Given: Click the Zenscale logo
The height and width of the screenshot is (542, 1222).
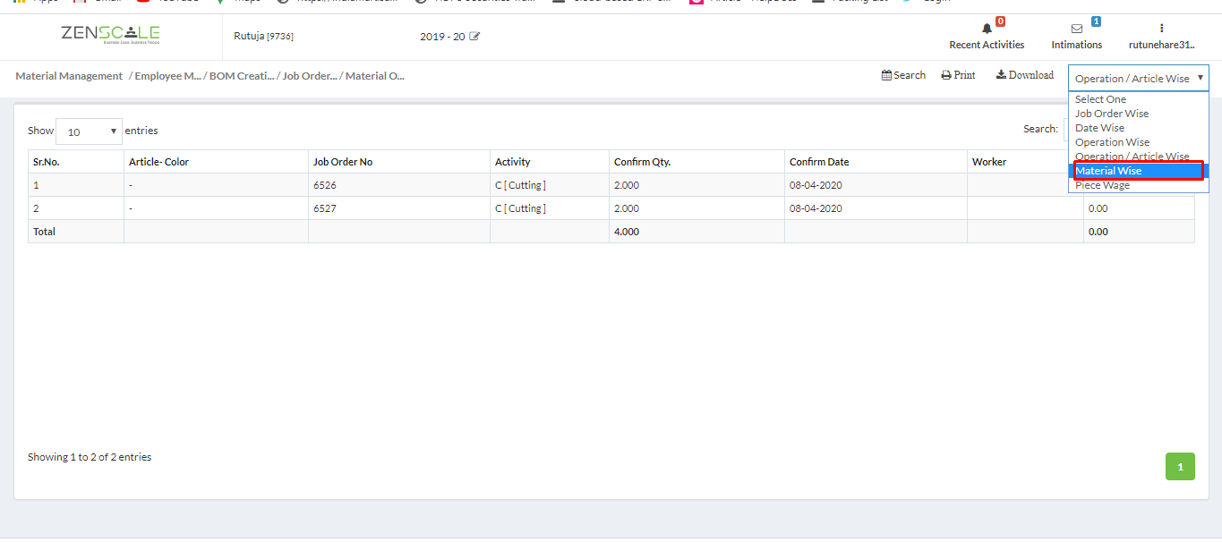Looking at the screenshot, I should [110, 36].
